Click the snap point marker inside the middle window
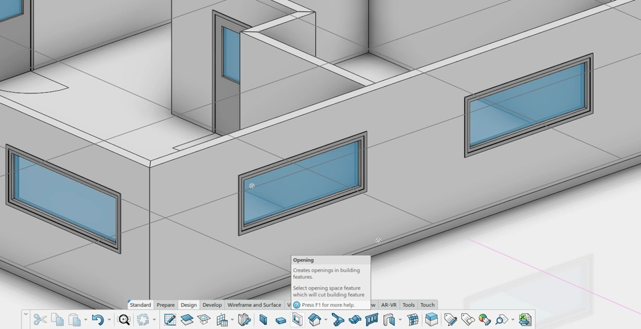 pyautogui.click(x=252, y=186)
